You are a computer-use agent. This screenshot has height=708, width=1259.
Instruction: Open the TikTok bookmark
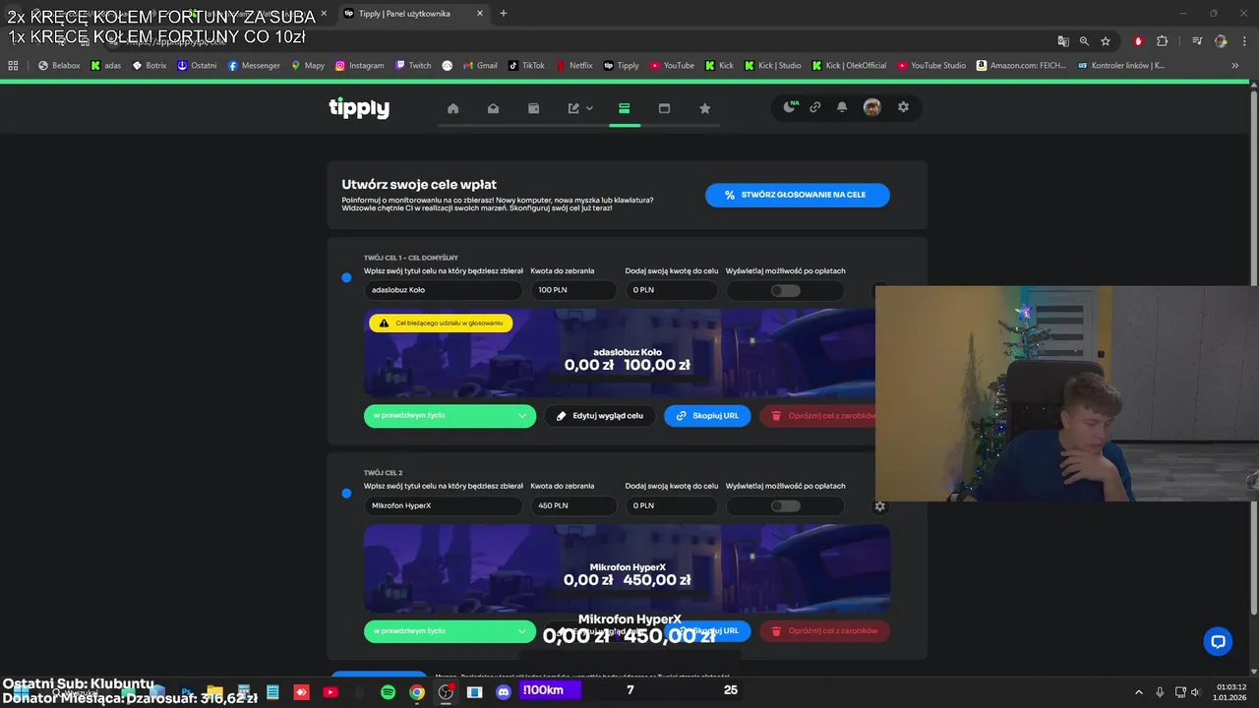(526, 66)
